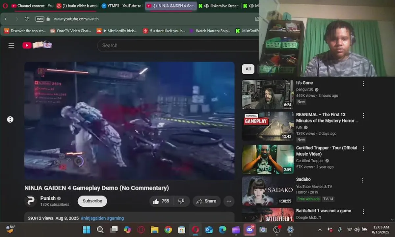Open Settings gear on taskbar
The height and width of the screenshot is (237, 395).
(290, 229)
